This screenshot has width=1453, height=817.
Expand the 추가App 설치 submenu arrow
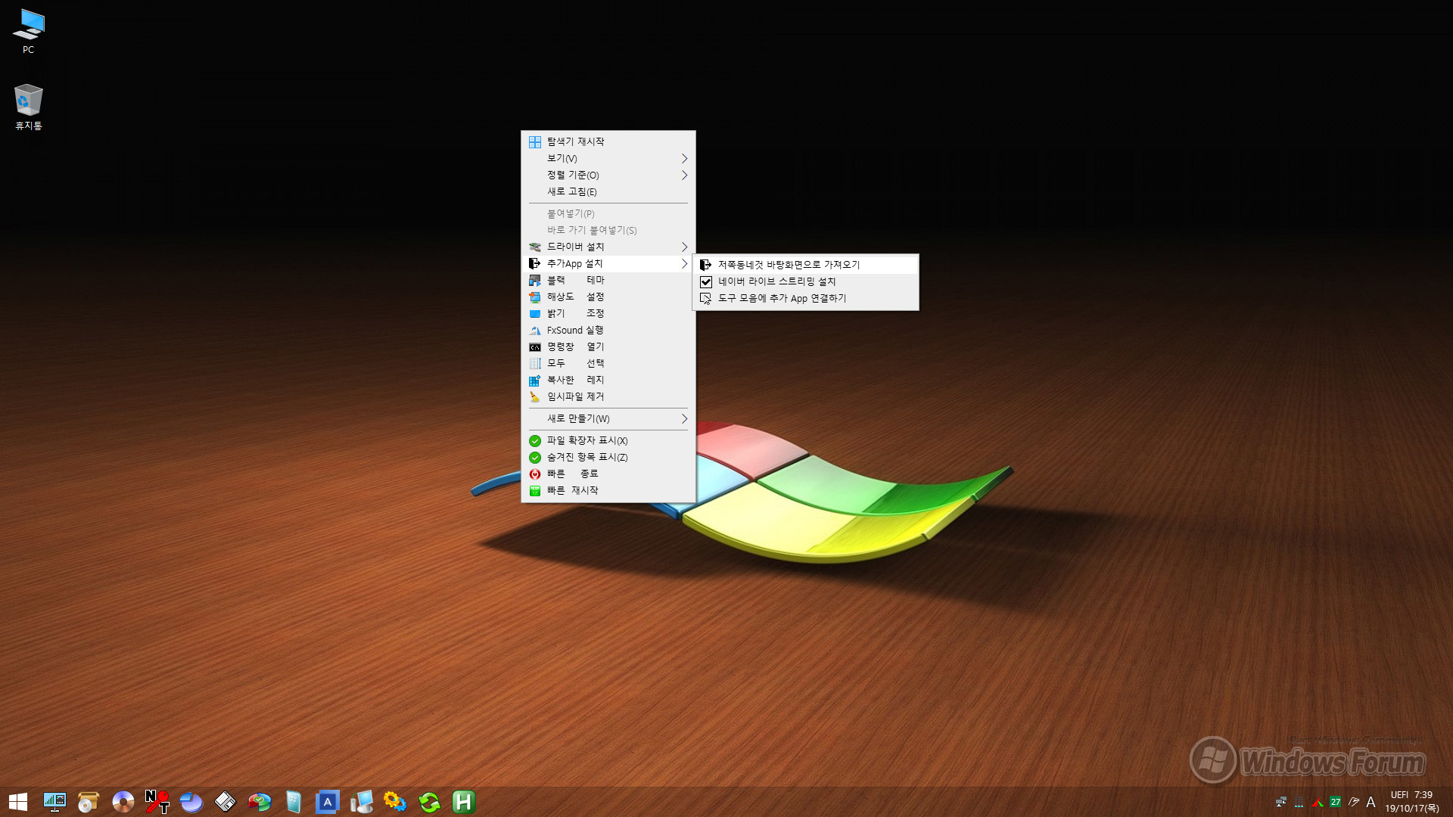point(684,263)
